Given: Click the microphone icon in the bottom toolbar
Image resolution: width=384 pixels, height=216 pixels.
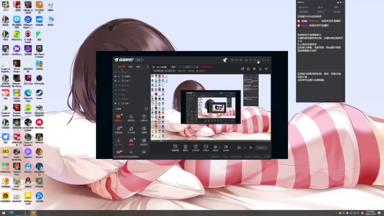Looking at the screenshot, I should [215, 147].
